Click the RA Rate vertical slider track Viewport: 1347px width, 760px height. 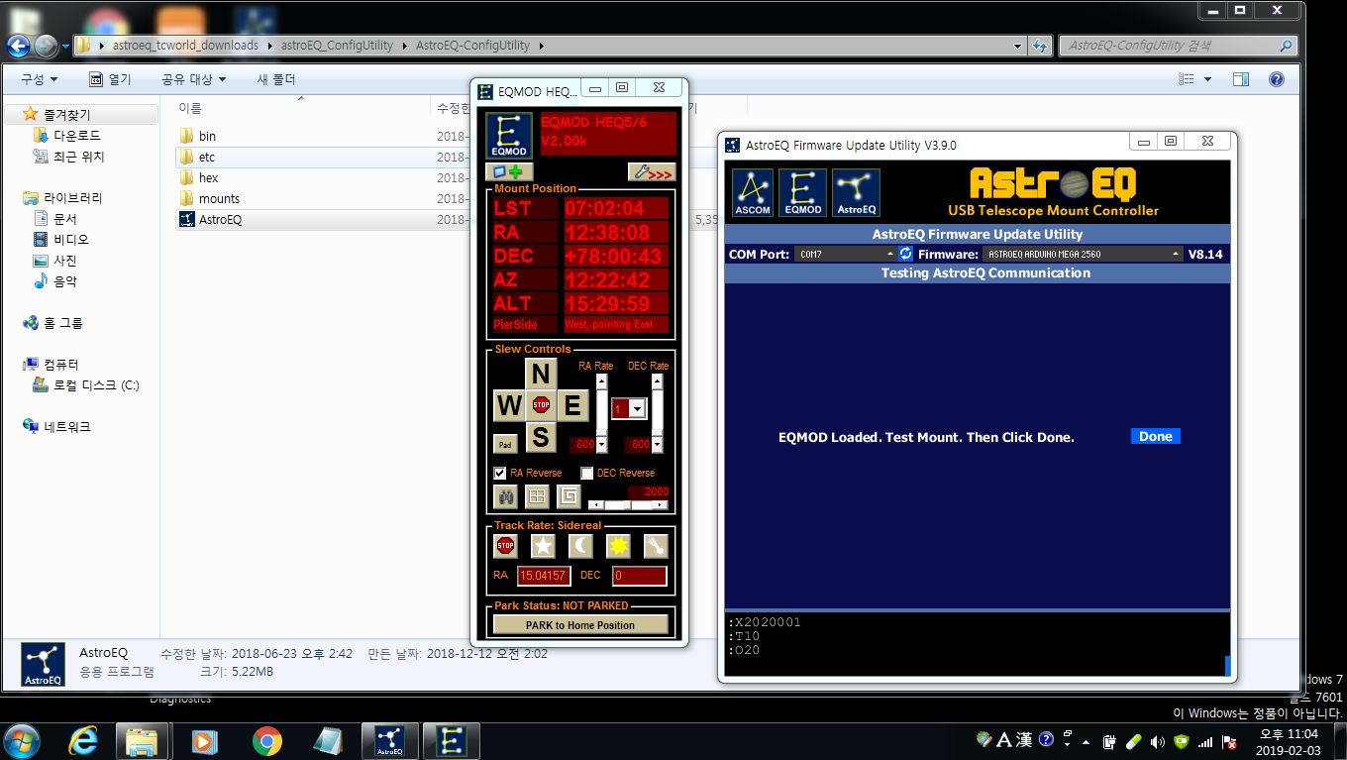601,413
